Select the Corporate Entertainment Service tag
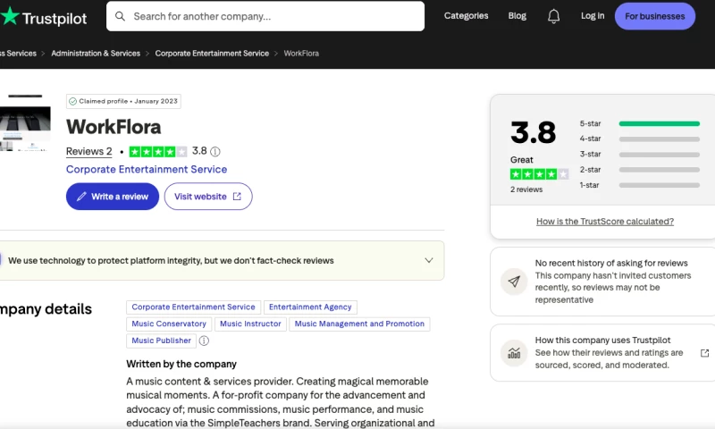Viewport: 715px width, 429px height. click(193, 307)
